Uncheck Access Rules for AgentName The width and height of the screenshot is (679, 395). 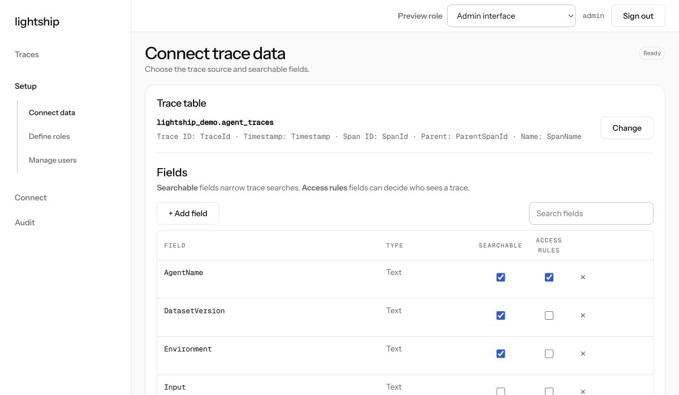[549, 277]
